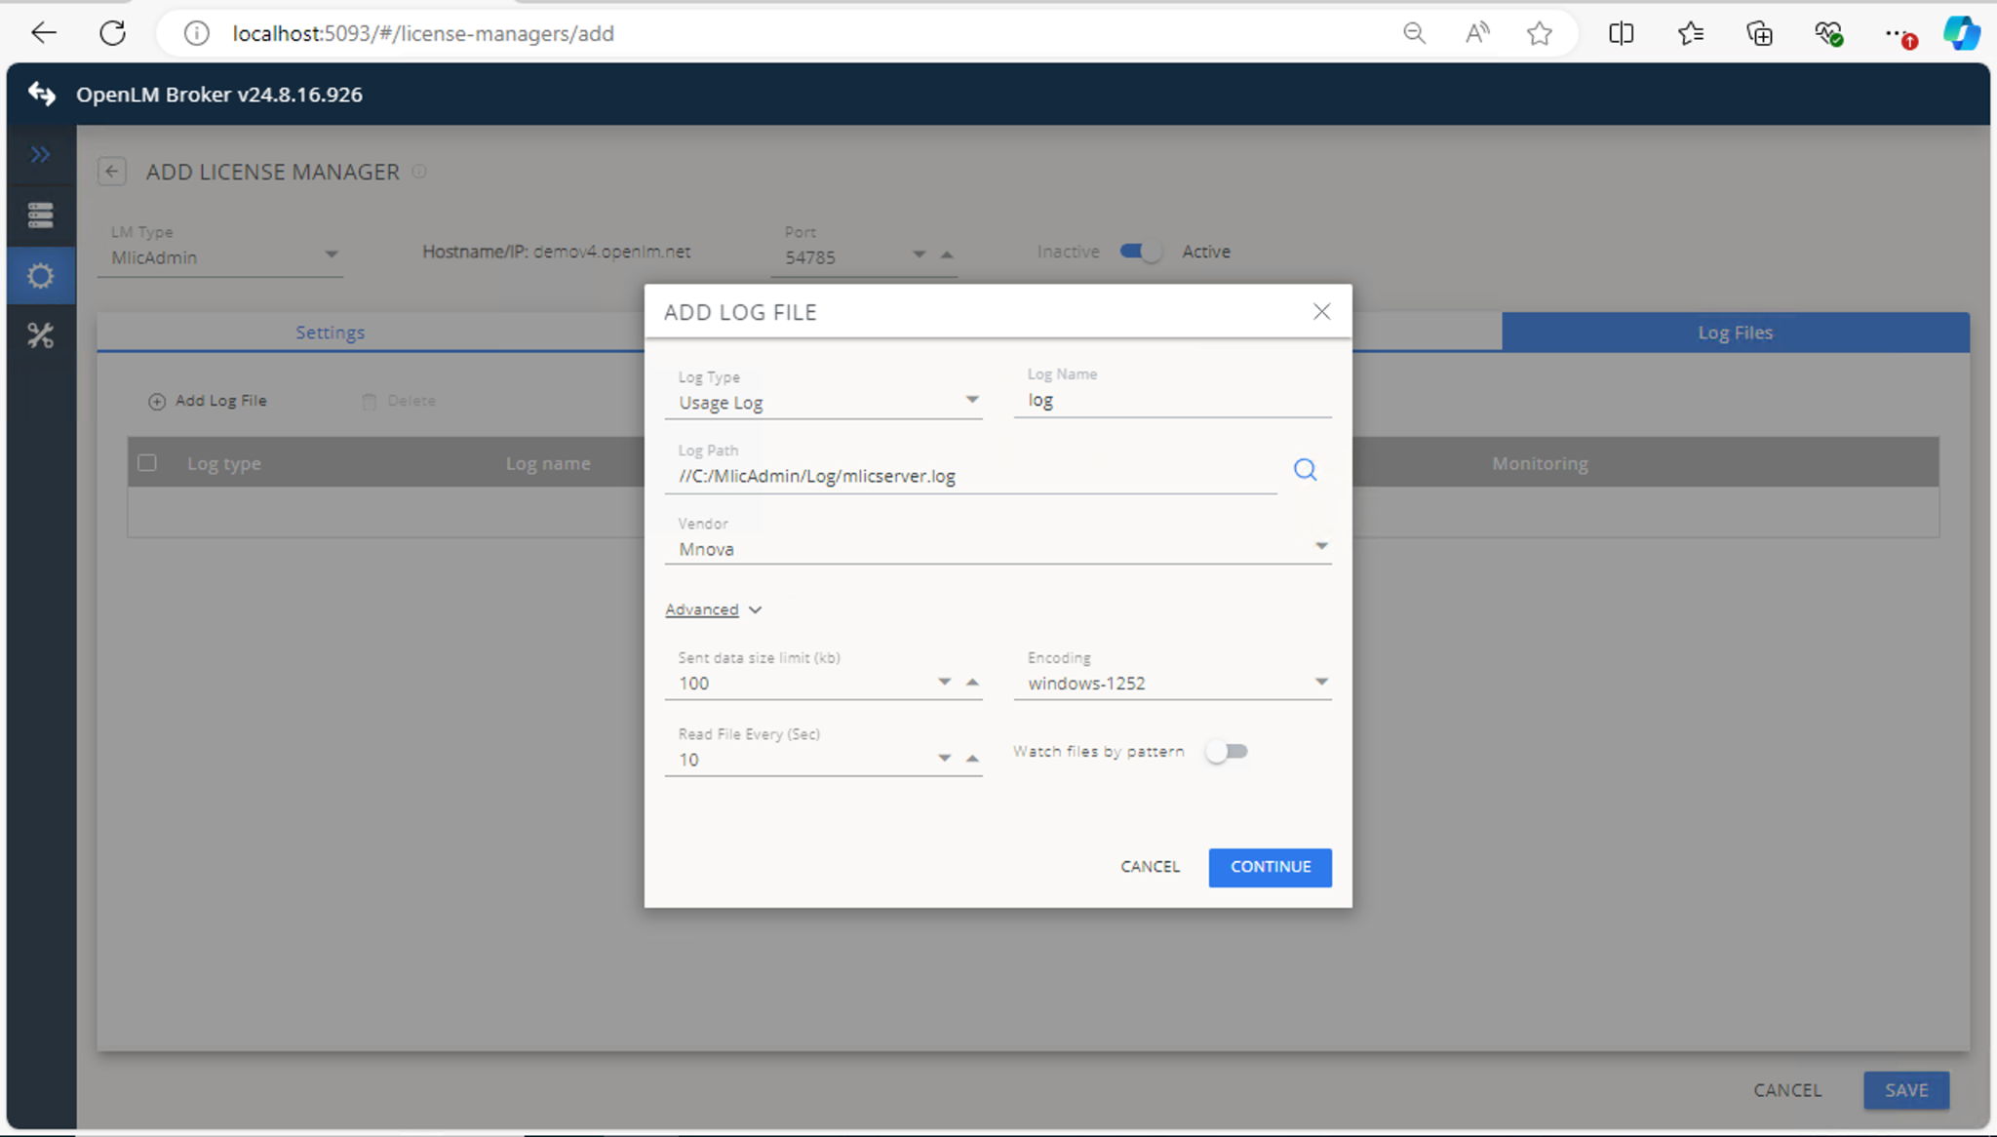Image resolution: width=1997 pixels, height=1137 pixels.
Task: Open the Encoding dropdown
Action: 1173,683
